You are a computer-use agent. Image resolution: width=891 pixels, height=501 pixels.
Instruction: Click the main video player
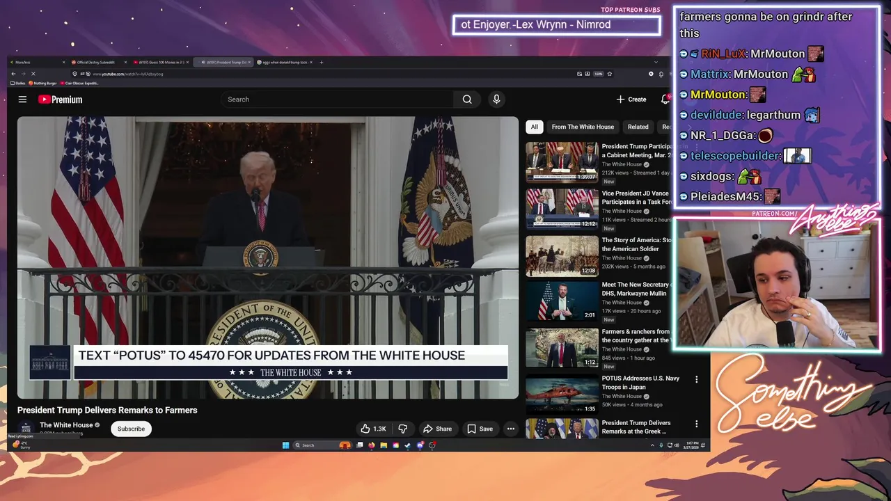[268, 257]
